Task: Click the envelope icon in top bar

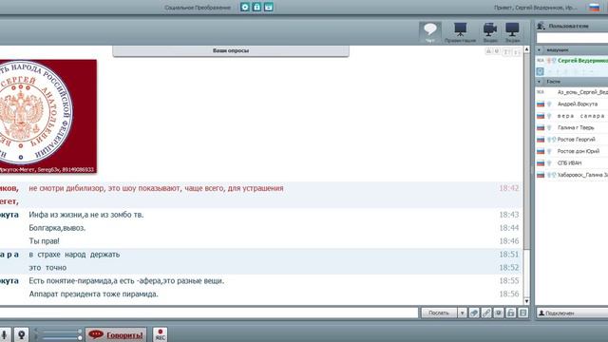Action: pyautogui.click(x=268, y=7)
